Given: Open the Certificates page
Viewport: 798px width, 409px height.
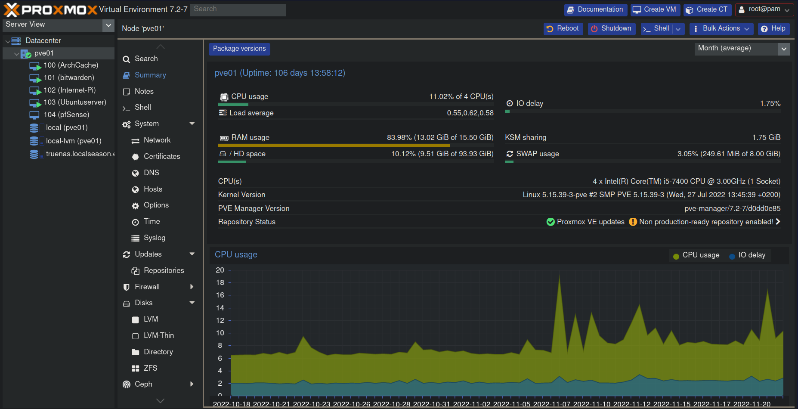Looking at the screenshot, I should 162,157.
